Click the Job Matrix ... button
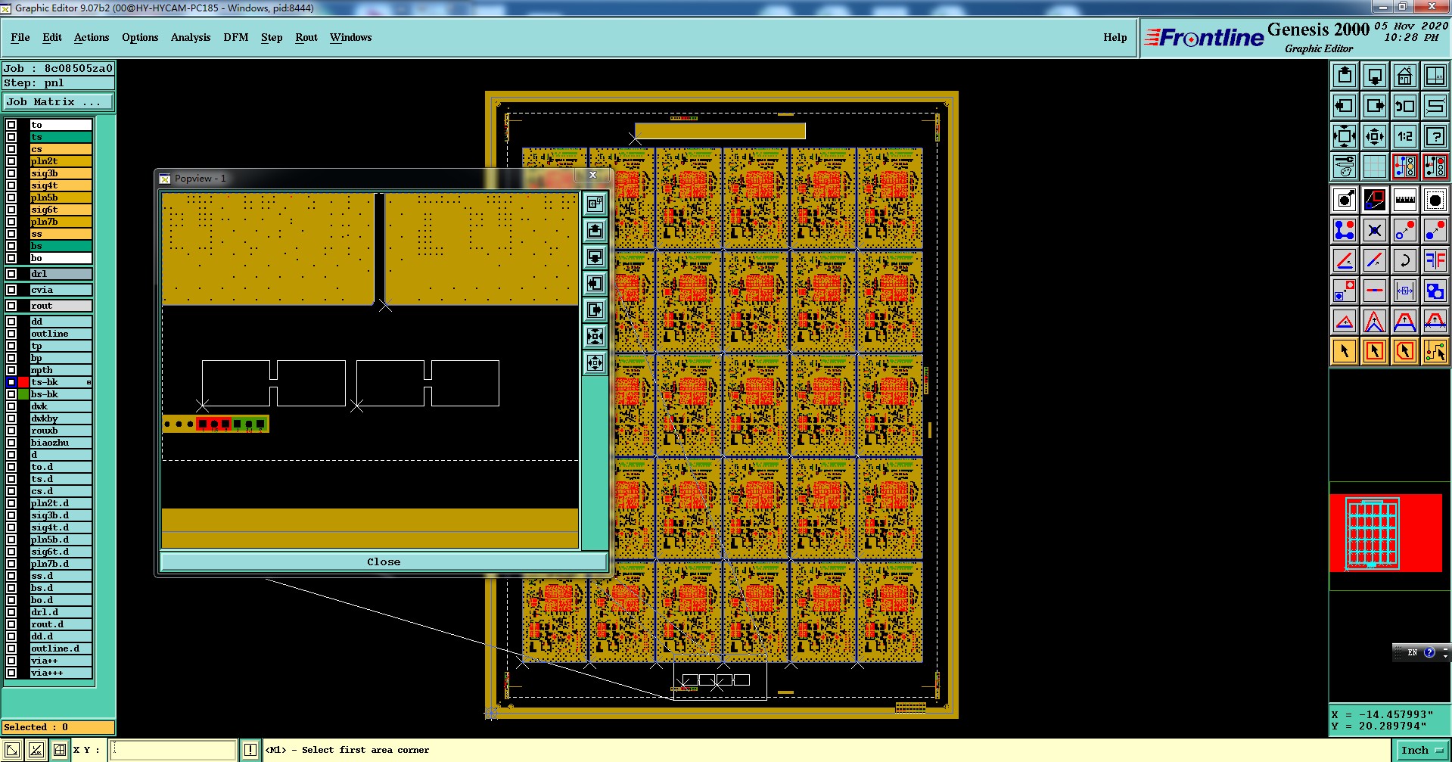 (58, 101)
